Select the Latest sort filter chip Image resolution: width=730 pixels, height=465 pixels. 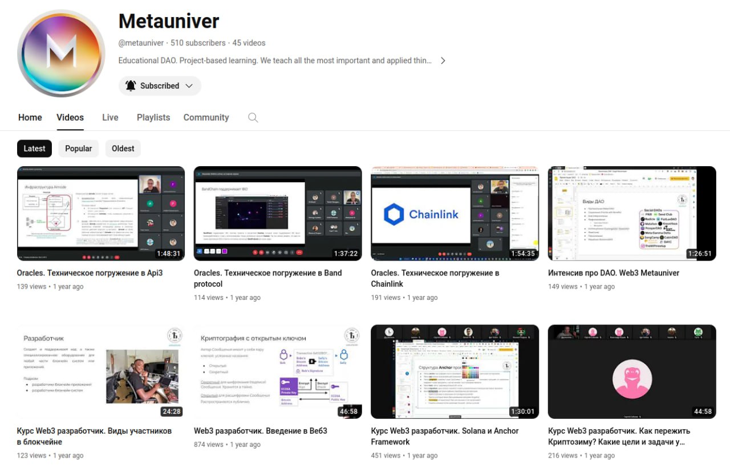click(x=34, y=149)
